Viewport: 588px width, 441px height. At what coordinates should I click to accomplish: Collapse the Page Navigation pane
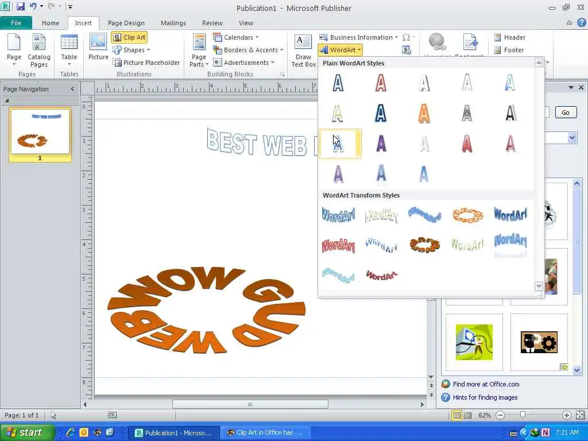coord(72,89)
